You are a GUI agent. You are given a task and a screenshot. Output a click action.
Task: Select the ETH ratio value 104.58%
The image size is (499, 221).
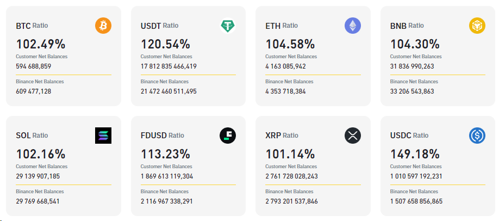290,44
